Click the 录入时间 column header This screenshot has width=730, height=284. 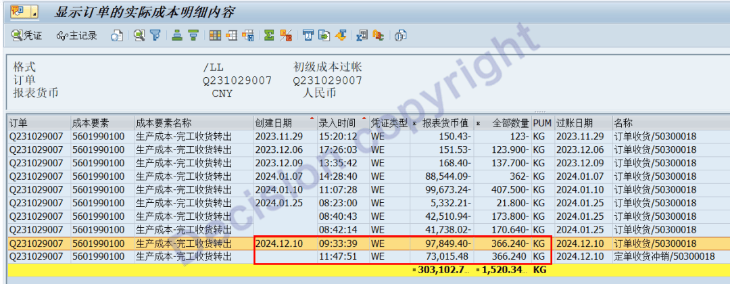[x=337, y=123]
